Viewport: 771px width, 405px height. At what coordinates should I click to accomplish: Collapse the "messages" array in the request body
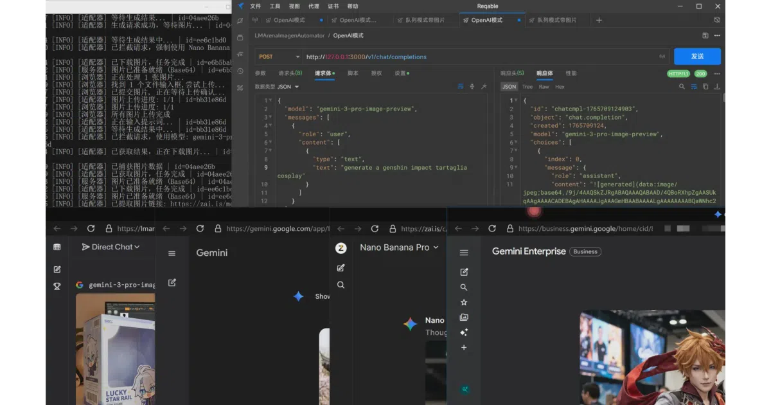click(270, 118)
